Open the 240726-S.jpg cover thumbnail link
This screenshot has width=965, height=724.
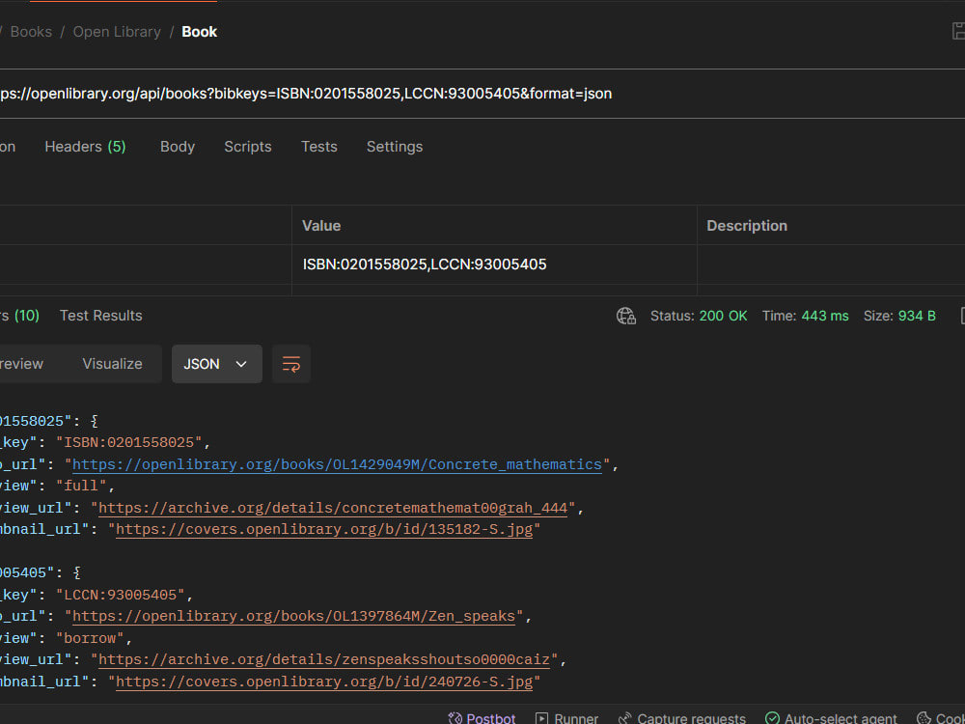pos(324,682)
